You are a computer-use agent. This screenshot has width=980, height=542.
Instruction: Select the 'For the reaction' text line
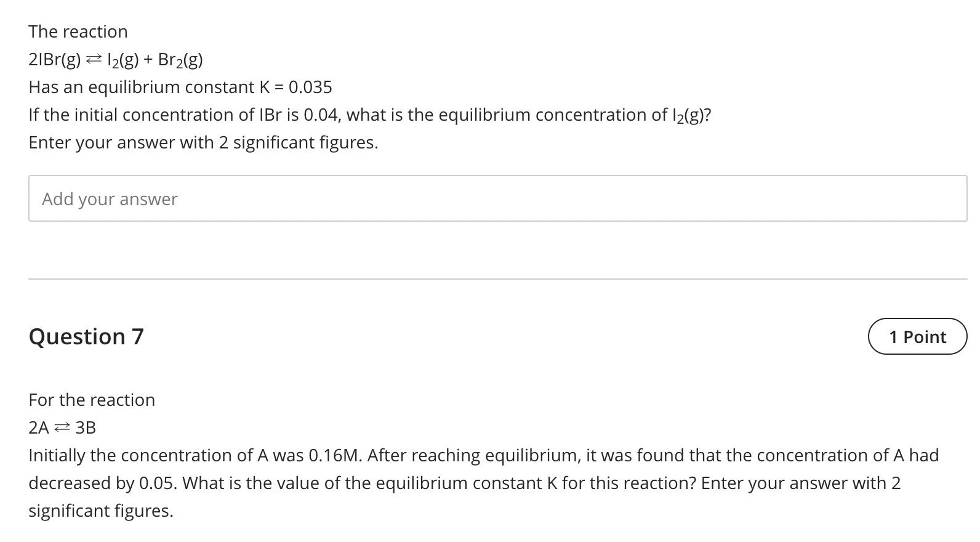coord(91,399)
